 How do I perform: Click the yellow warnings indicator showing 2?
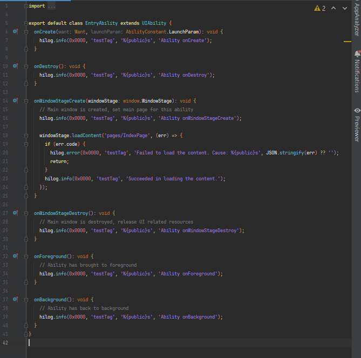[x=320, y=9]
